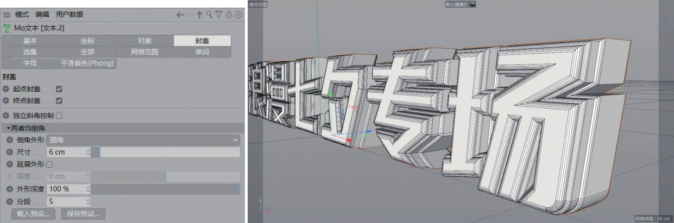Click the search magnifier icon

pos(209,15)
